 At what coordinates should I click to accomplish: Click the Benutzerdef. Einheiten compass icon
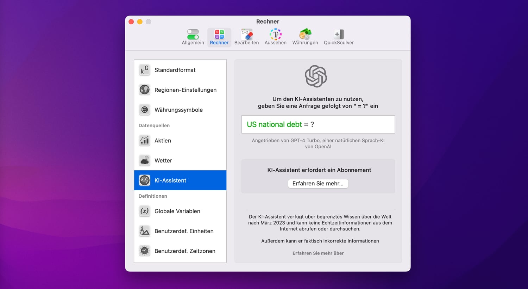tap(144, 231)
